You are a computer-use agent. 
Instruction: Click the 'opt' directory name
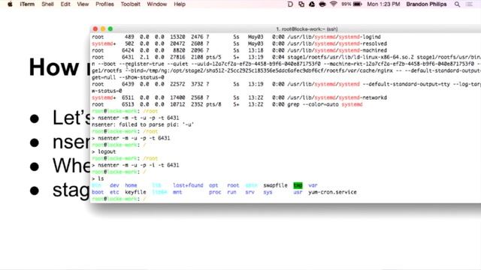pyautogui.click(x=213, y=185)
